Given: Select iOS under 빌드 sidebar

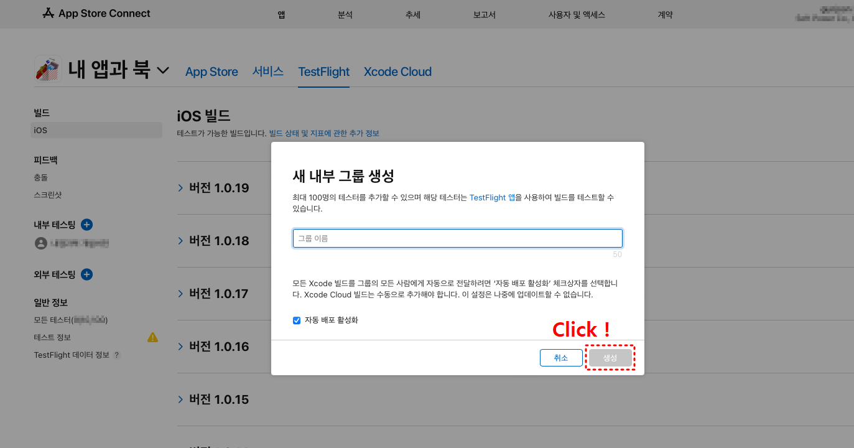Looking at the screenshot, I should point(96,130).
